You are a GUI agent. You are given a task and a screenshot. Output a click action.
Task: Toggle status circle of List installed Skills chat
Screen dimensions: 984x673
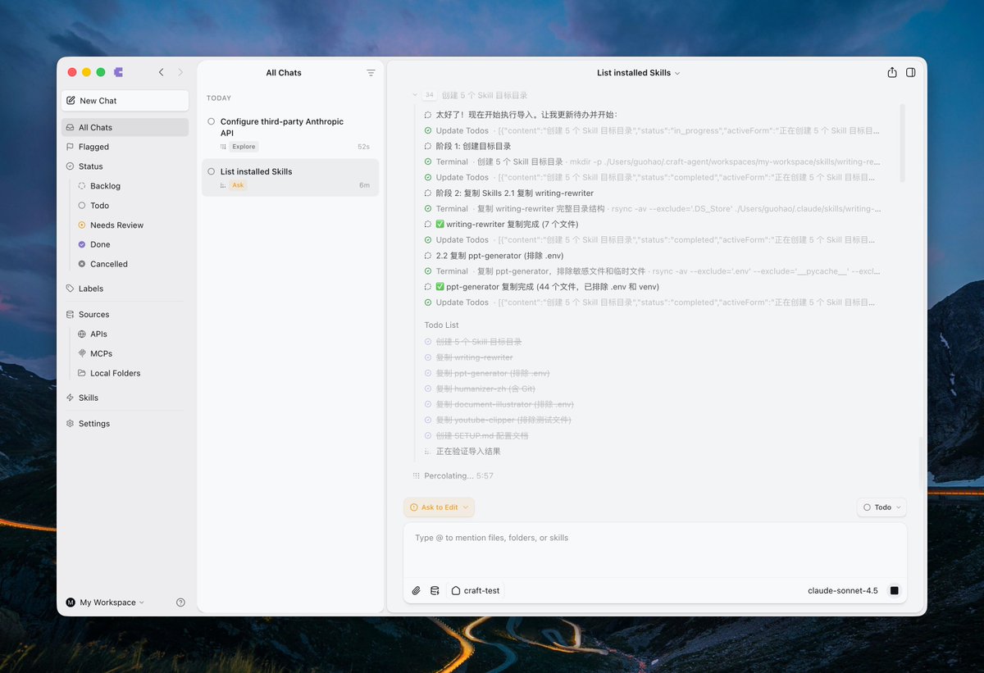pos(212,171)
